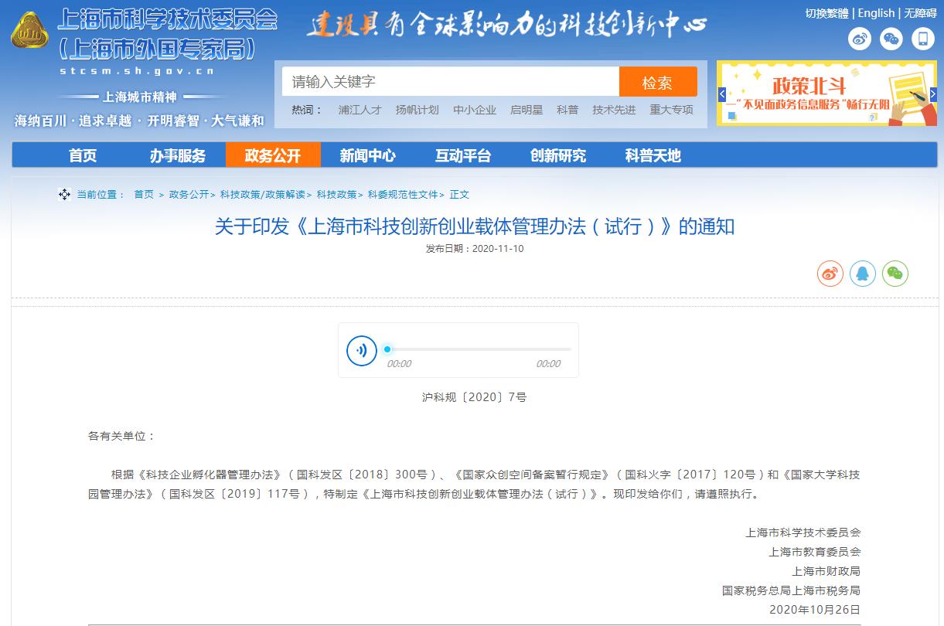Share article to QQ with blue icon
The image size is (944, 626).
tap(863, 274)
